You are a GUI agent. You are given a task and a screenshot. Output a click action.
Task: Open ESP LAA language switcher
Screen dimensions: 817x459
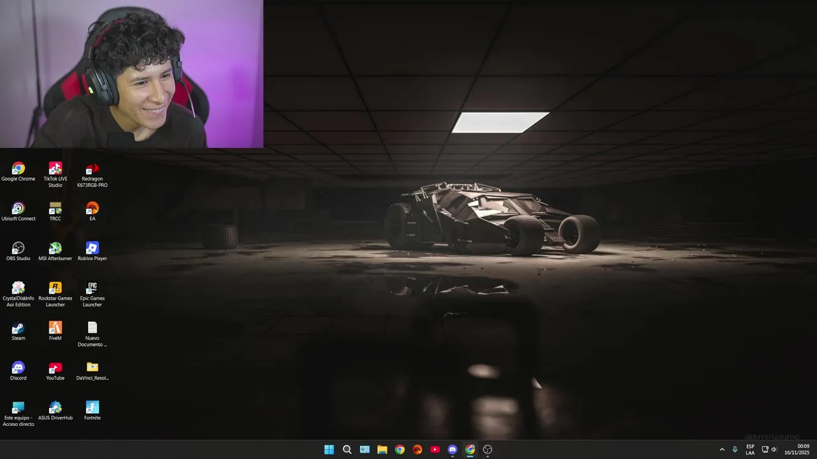750,449
